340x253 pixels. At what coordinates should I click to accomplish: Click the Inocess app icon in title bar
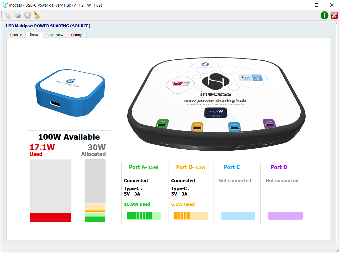[x=5, y=5]
